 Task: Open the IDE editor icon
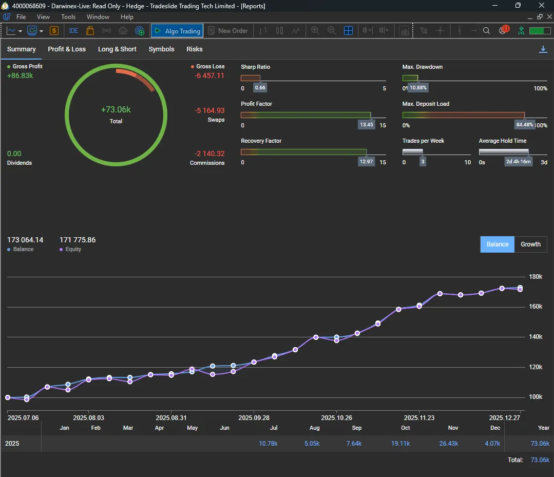pyautogui.click(x=73, y=31)
